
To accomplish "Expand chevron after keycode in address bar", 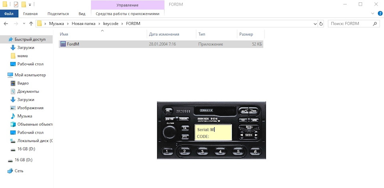I will pos(122,24).
